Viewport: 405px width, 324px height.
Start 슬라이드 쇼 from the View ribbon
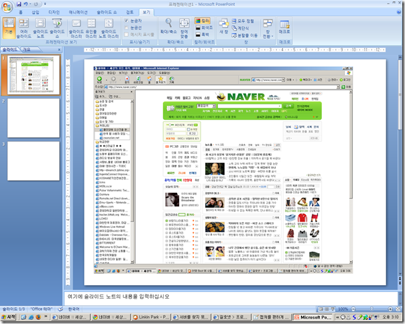click(57, 28)
